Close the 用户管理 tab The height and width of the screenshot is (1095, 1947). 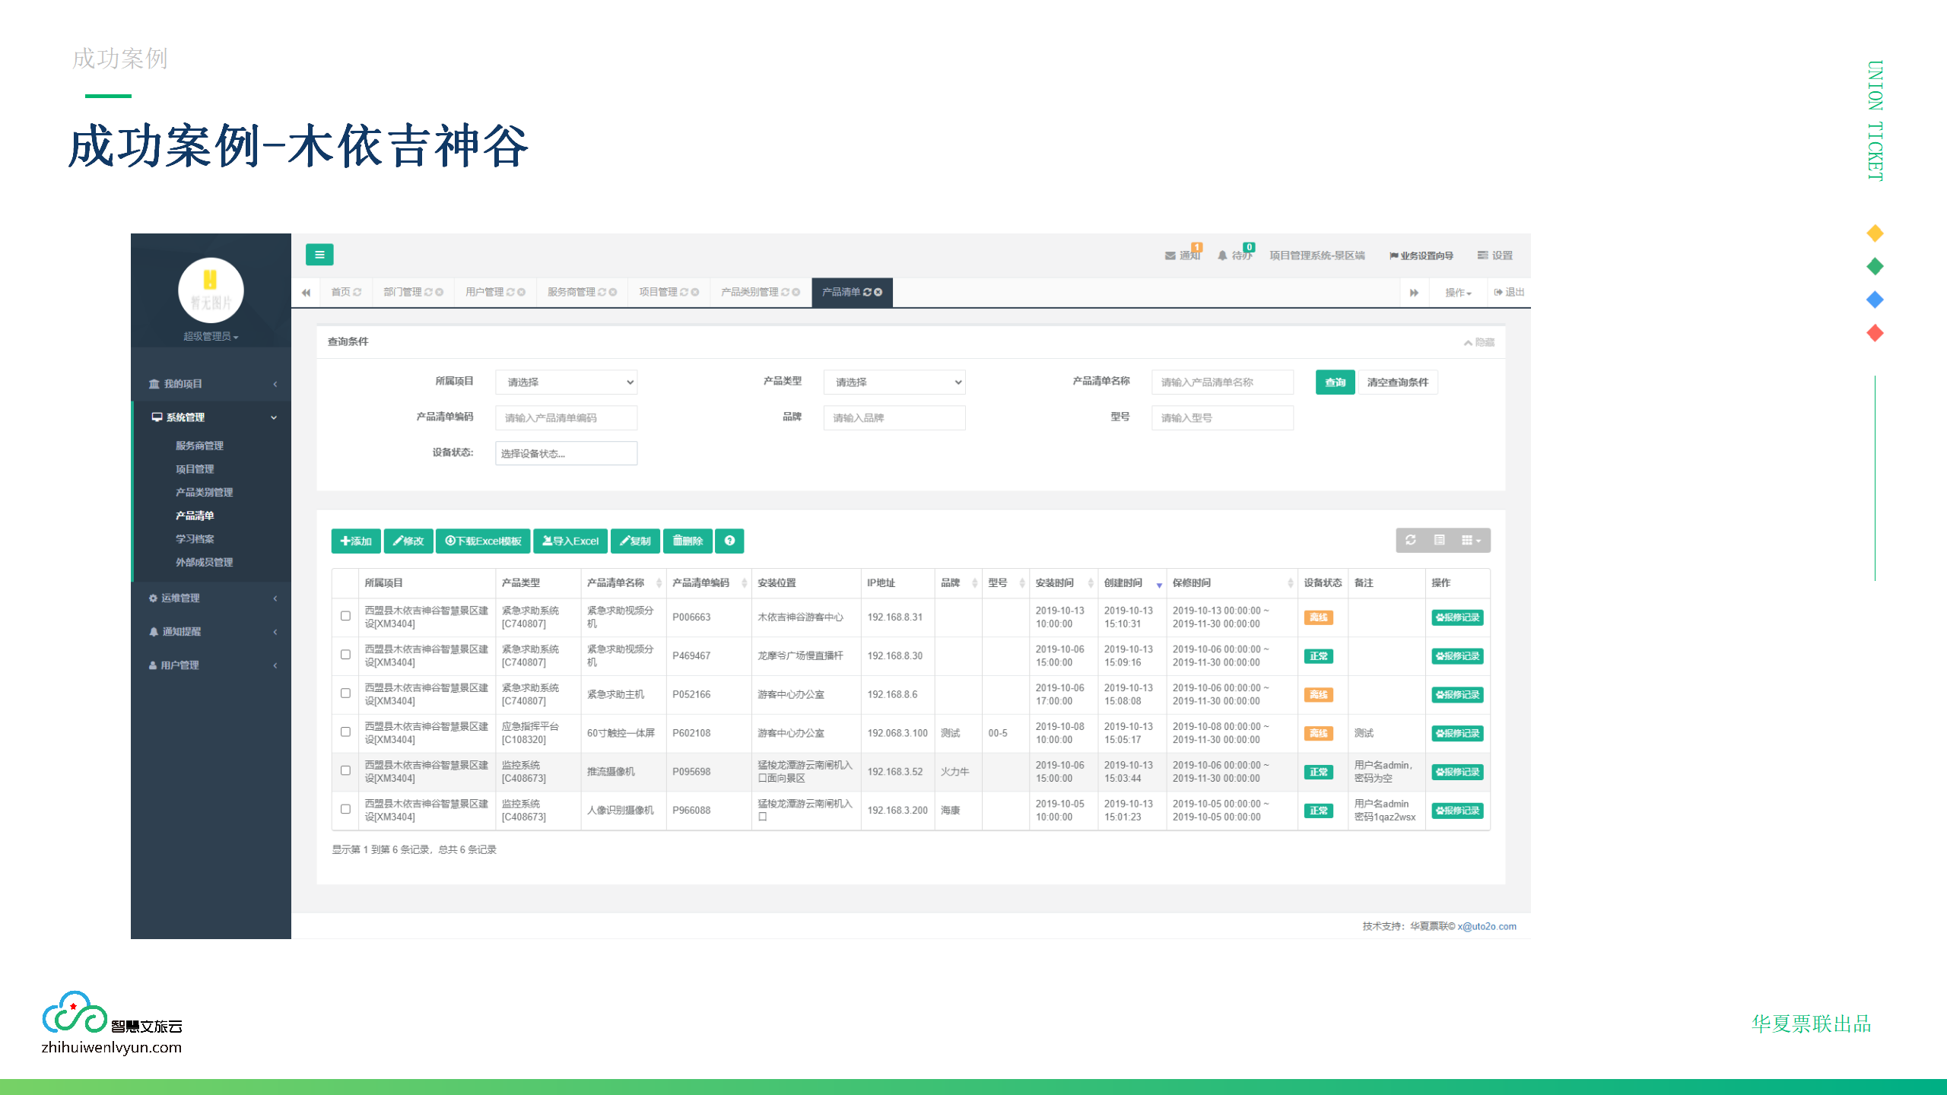[521, 292]
